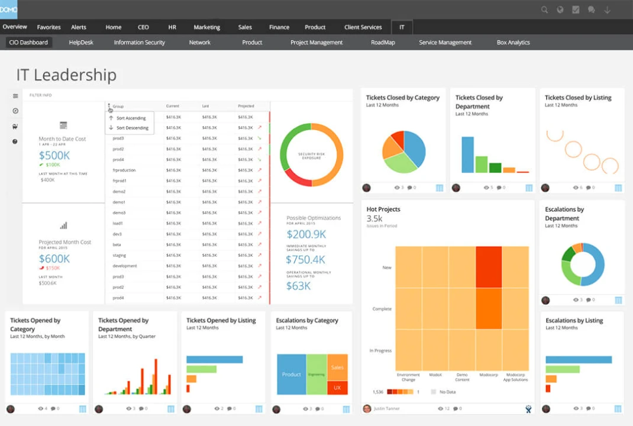Viewport: 633px width, 426px height.
Task: Toggle the crossed-out person icon on Hot Projects
Action: (528, 409)
